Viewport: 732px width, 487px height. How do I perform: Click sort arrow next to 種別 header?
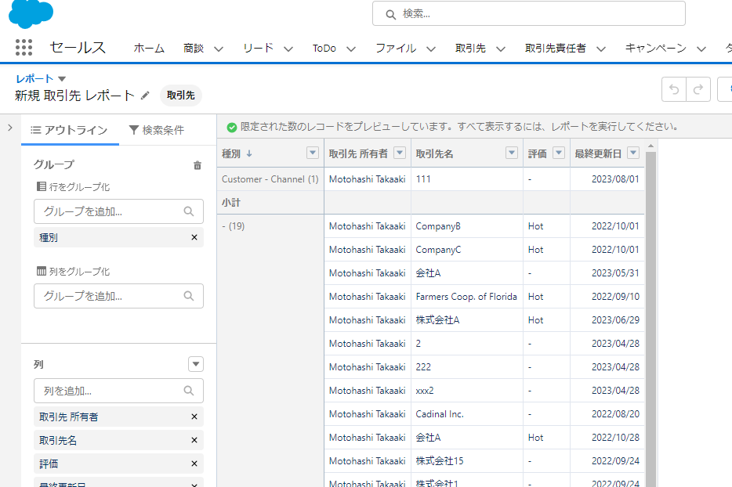249,153
